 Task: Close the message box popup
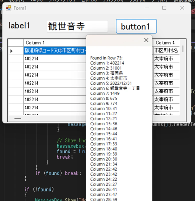[146, 40]
